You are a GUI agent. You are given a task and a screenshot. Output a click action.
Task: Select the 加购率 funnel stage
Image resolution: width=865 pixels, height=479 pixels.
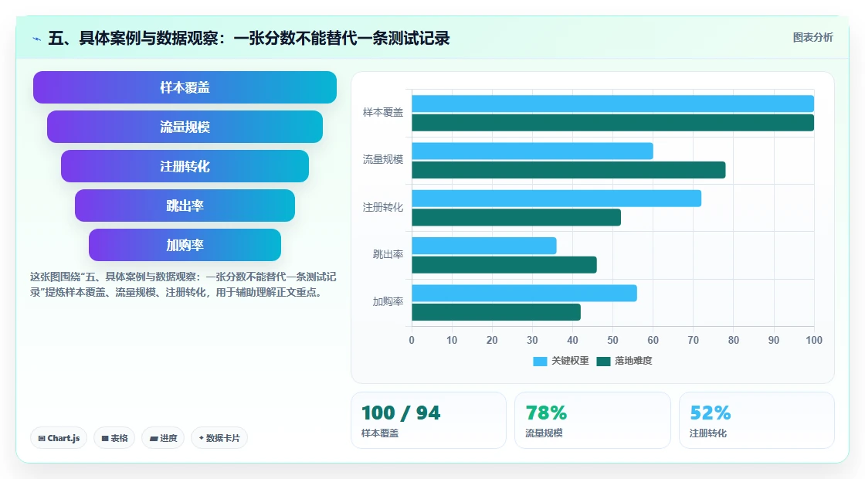click(x=185, y=245)
